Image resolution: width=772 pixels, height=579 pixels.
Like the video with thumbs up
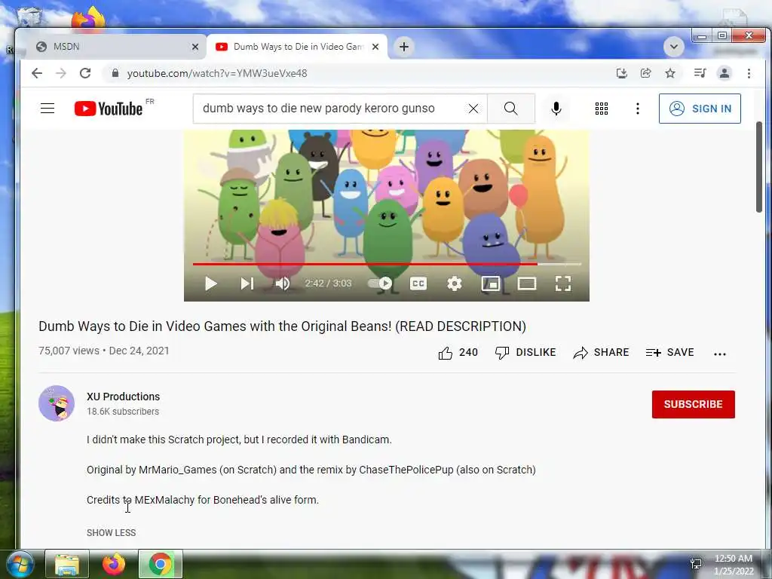point(458,353)
